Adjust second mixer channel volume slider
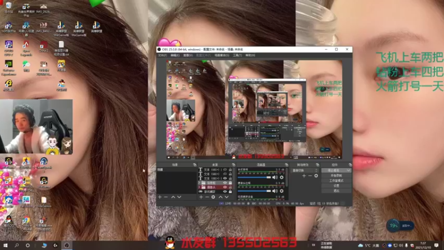 tap(254, 191)
